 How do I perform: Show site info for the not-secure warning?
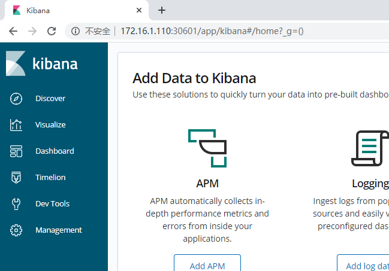coord(76,31)
